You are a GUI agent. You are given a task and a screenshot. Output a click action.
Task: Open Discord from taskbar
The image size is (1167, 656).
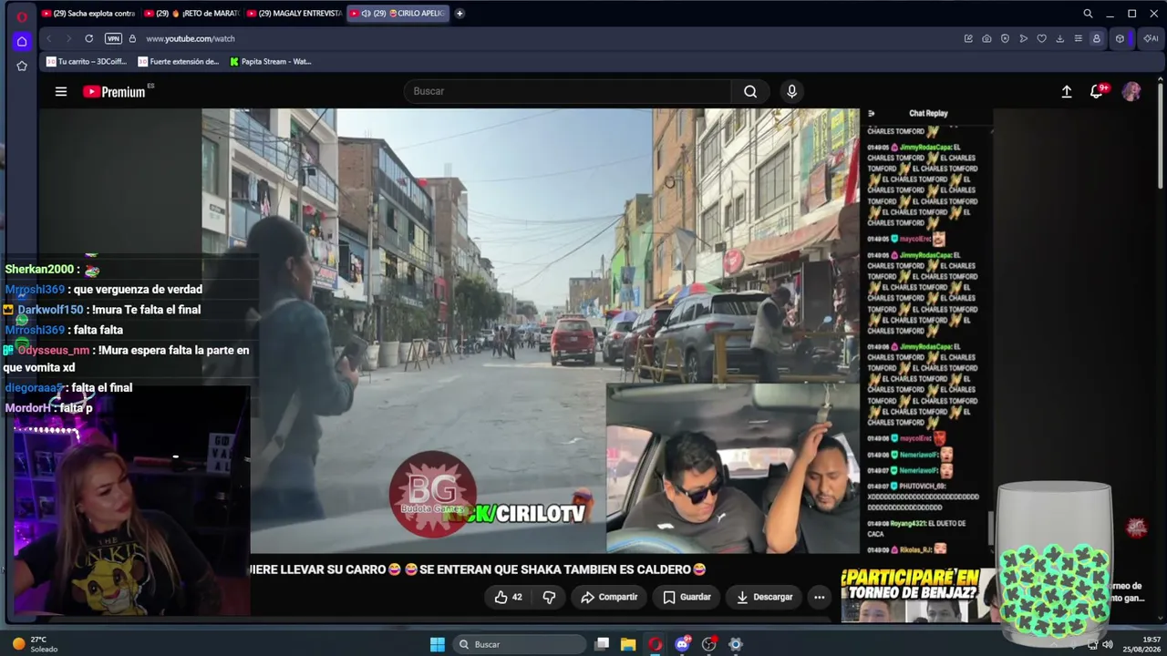click(682, 644)
